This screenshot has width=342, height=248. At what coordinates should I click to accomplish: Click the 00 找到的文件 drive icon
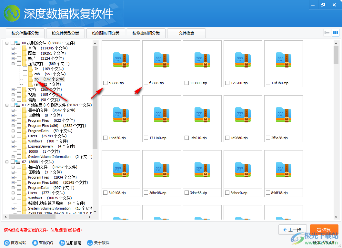tap(18, 43)
